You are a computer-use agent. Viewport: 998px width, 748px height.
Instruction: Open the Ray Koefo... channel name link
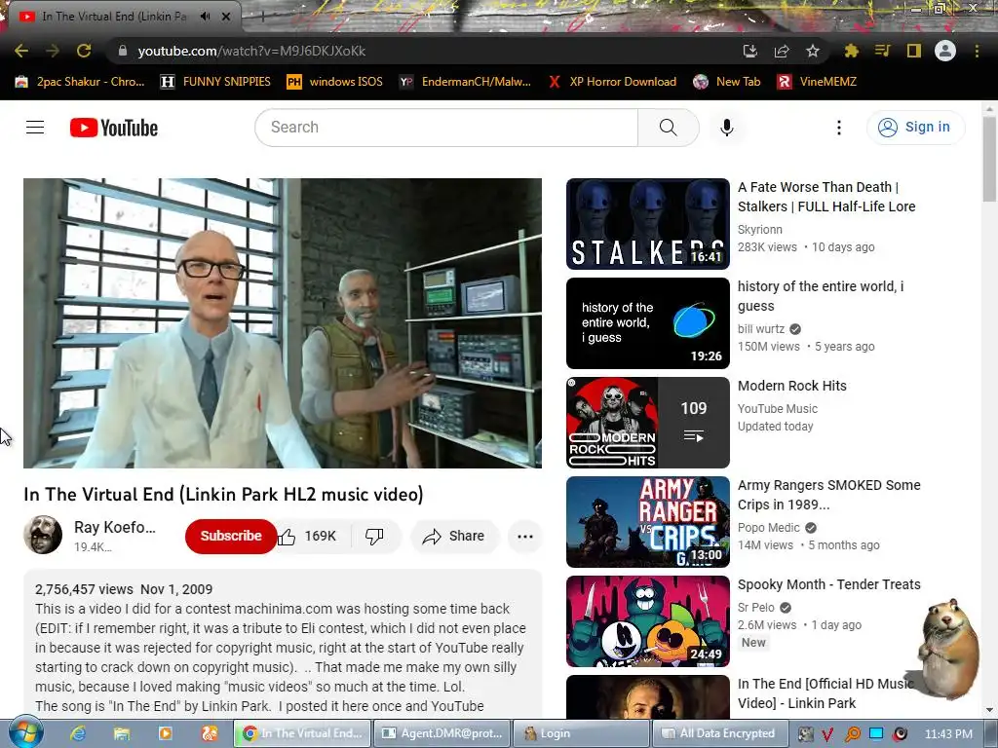point(115,527)
